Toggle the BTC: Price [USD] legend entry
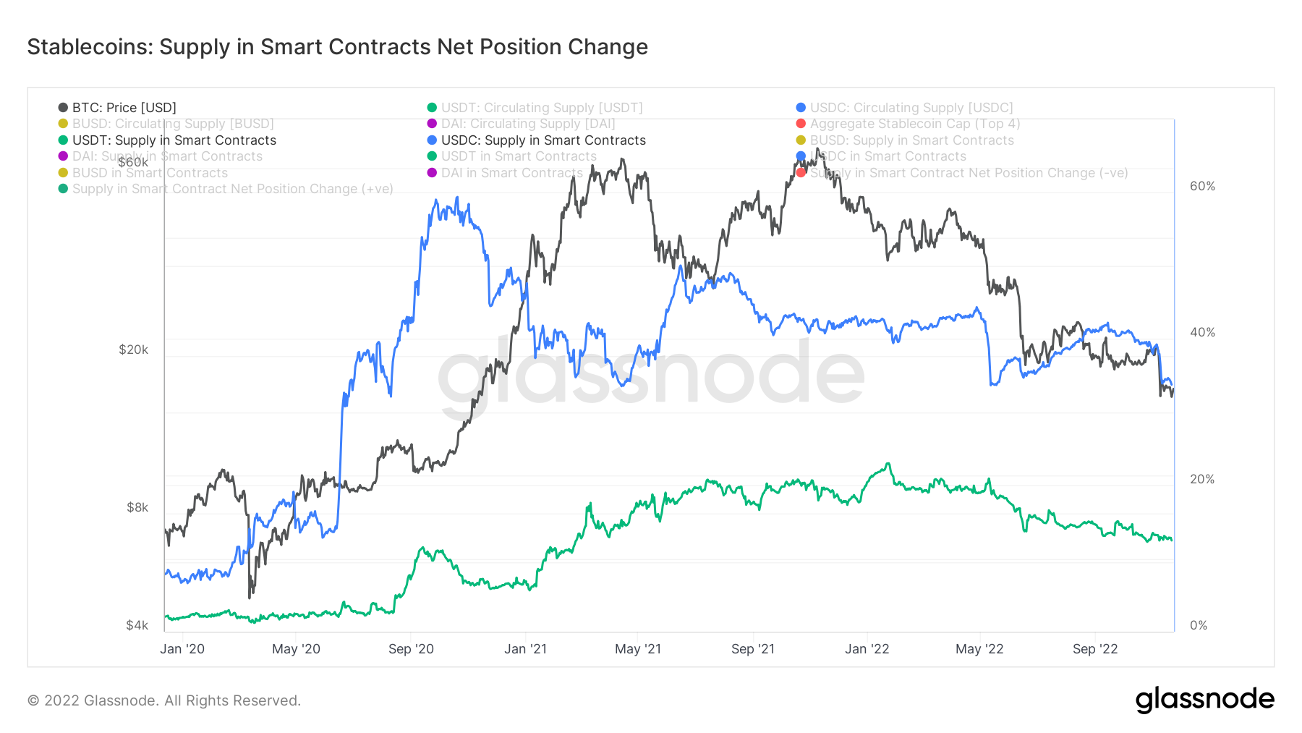Viewport: 1302px width, 733px height. pyautogui.click(x=117, y=108)
